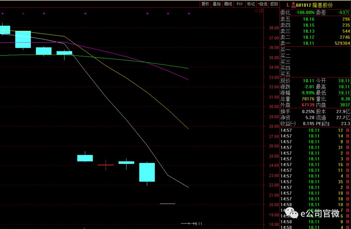
Task: Click the red doji cross candlestick
Action: [106, 165]
